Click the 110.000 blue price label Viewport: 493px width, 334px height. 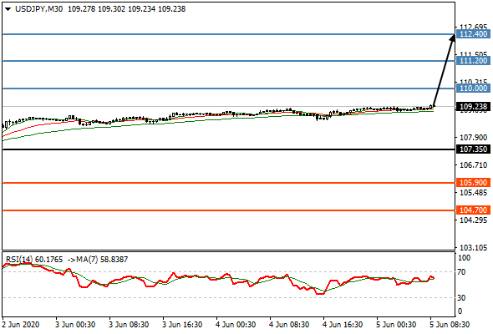(x=473, y=89)
